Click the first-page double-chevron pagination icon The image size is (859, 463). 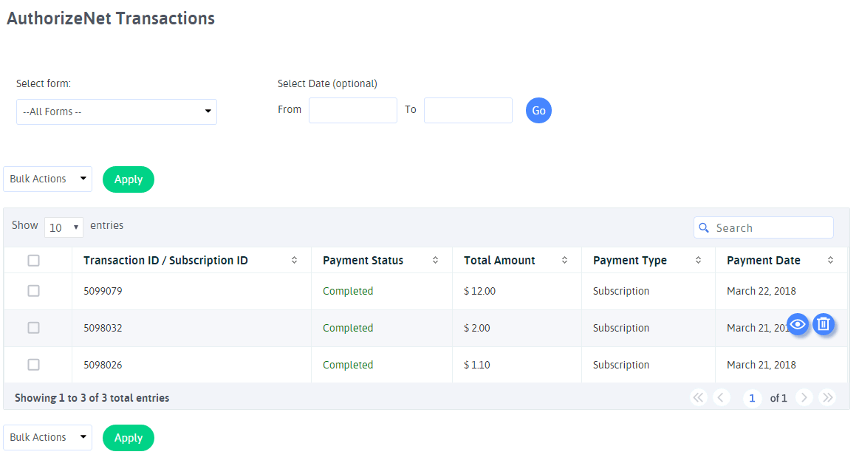(698, 397)
